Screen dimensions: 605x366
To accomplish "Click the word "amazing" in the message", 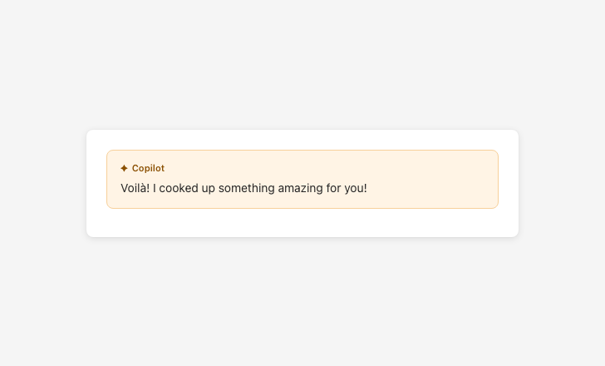I will pyautogui.click(x=300, y=188).
